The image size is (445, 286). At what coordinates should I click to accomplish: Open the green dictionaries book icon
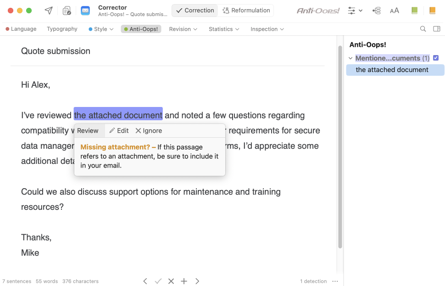click(x=415, y=11)
